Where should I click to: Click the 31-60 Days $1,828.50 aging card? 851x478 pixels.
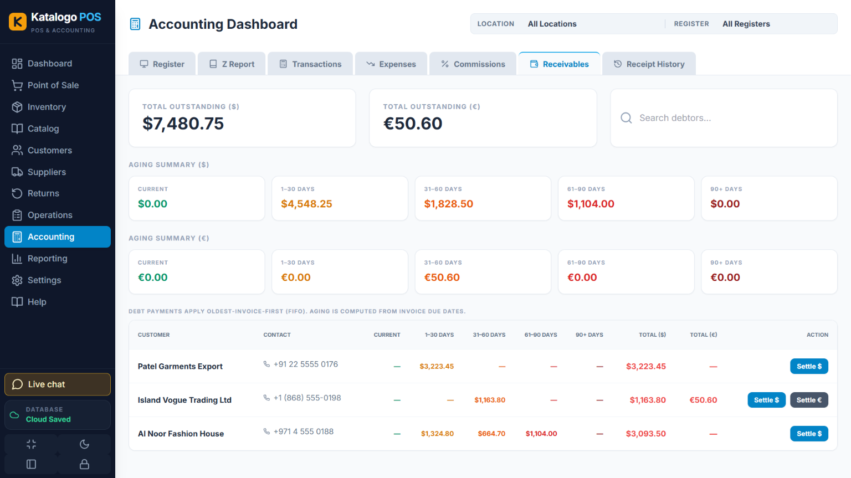point(483,198)
